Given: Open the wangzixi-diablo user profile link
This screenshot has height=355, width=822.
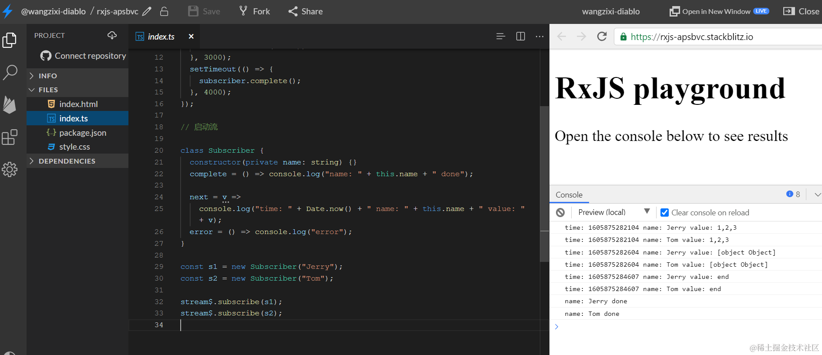Looking at the screenshot, I should pyautogui.click(x=611, y=11).
